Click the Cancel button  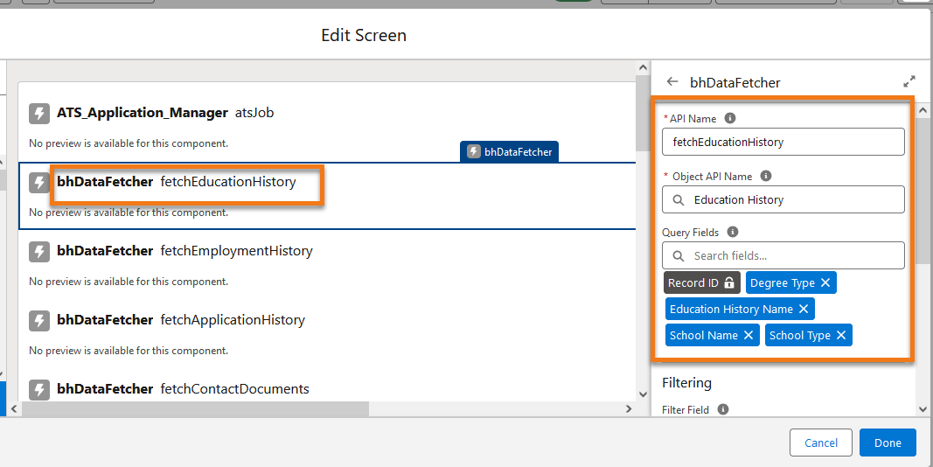point(820,443)
